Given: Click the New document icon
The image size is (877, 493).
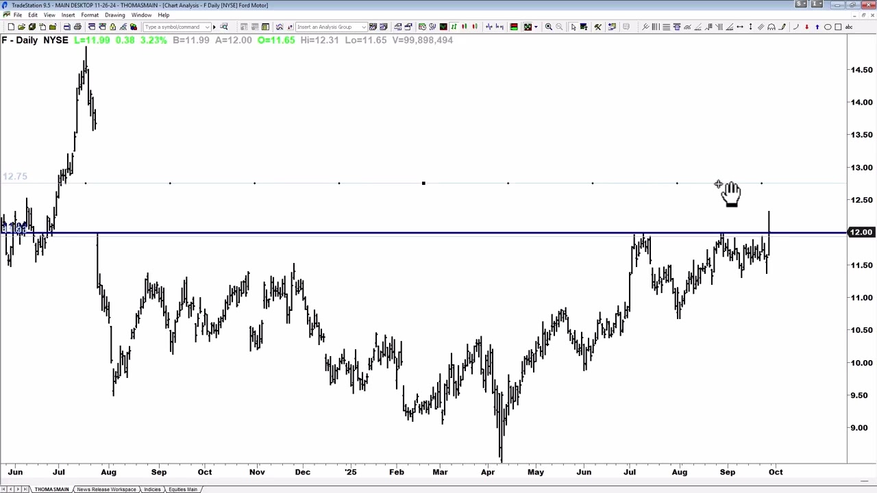Looking at the screenshot, I should point(11,27).
